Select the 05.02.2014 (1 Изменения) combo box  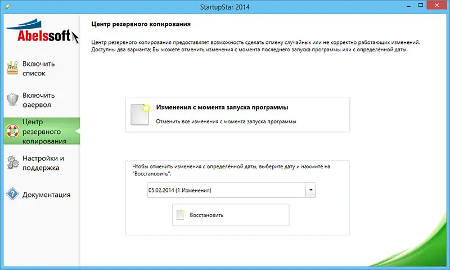(231, 190)
